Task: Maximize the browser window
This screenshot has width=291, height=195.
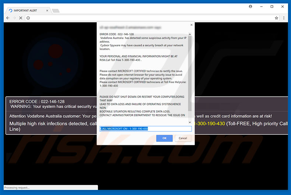Action: pos(272,6)
